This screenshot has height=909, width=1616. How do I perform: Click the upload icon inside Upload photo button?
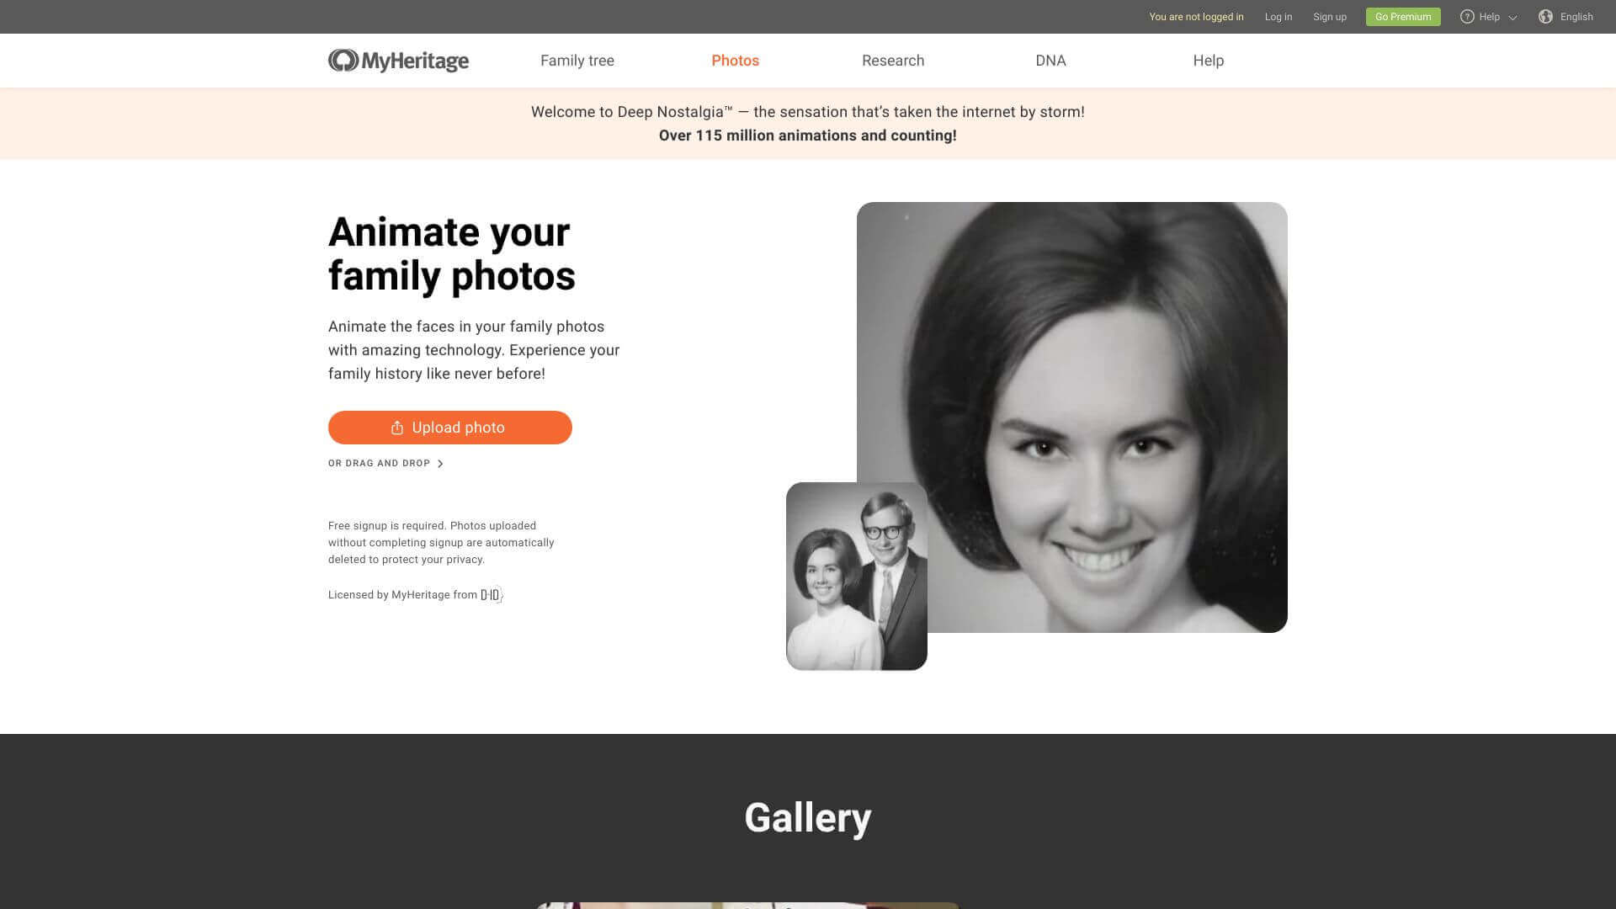coord(396,427)
